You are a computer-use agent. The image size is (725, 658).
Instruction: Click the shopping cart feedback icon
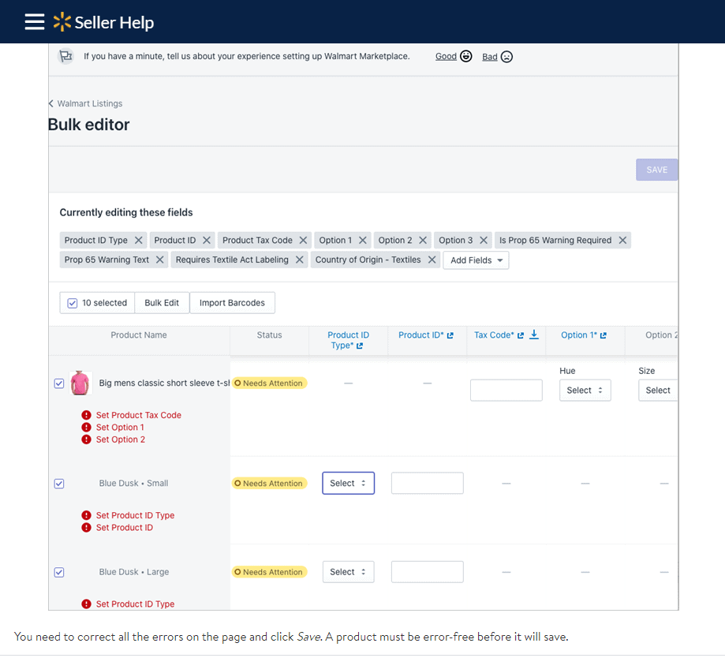click(x=66, y=57)
